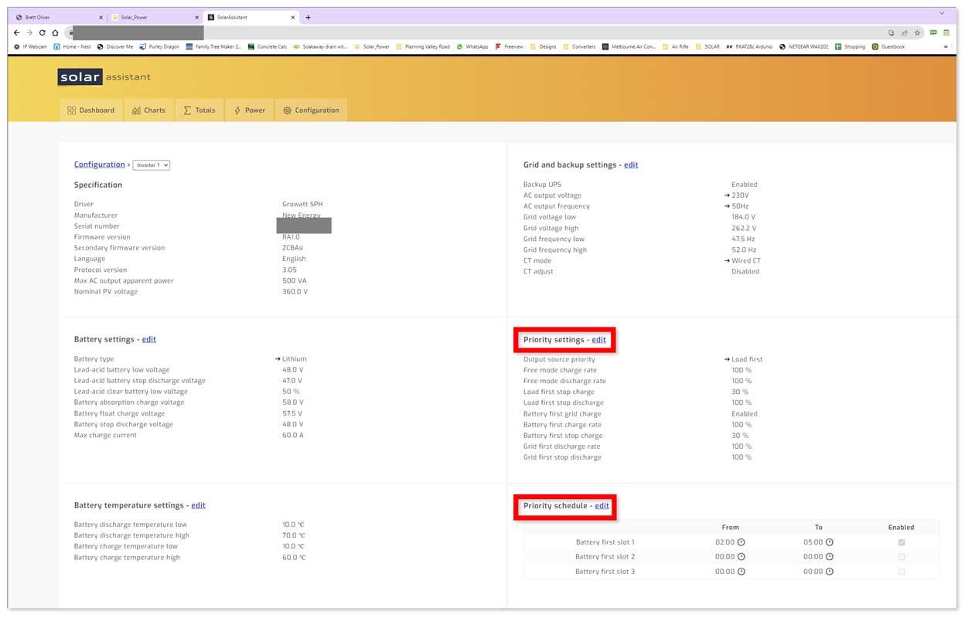Edit the Grid and backup settings
The width and height of the screenshot is (965, 618).
tap(631, 165)
